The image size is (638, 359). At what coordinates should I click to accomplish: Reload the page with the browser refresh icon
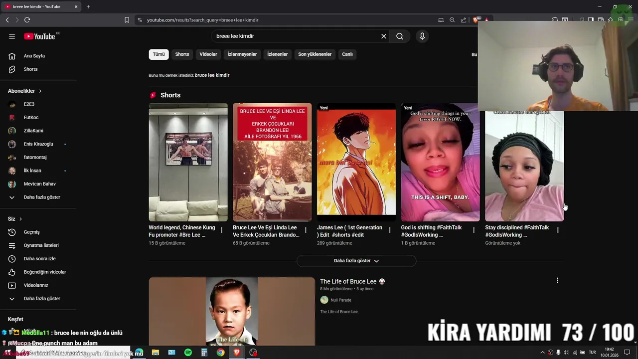click(27, 20)
